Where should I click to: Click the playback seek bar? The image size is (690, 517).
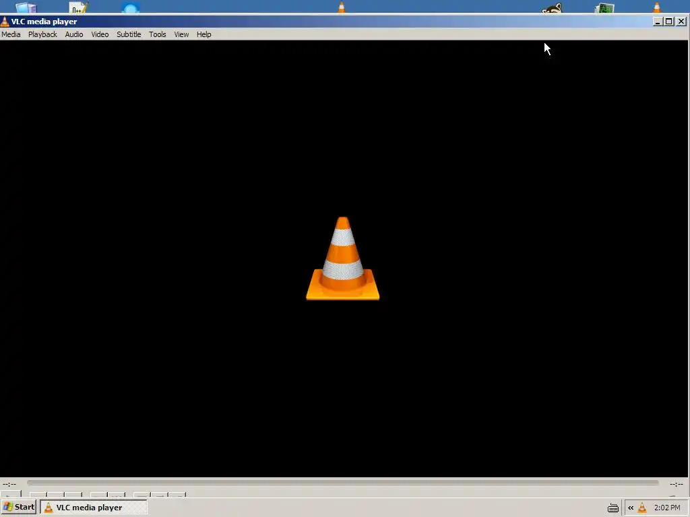(x=343, y=483)
